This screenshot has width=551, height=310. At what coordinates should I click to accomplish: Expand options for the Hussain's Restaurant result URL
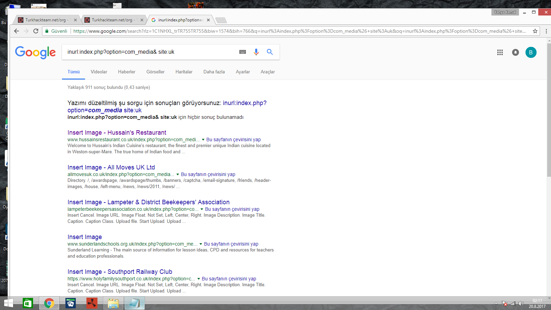click(x=203, y=140)
